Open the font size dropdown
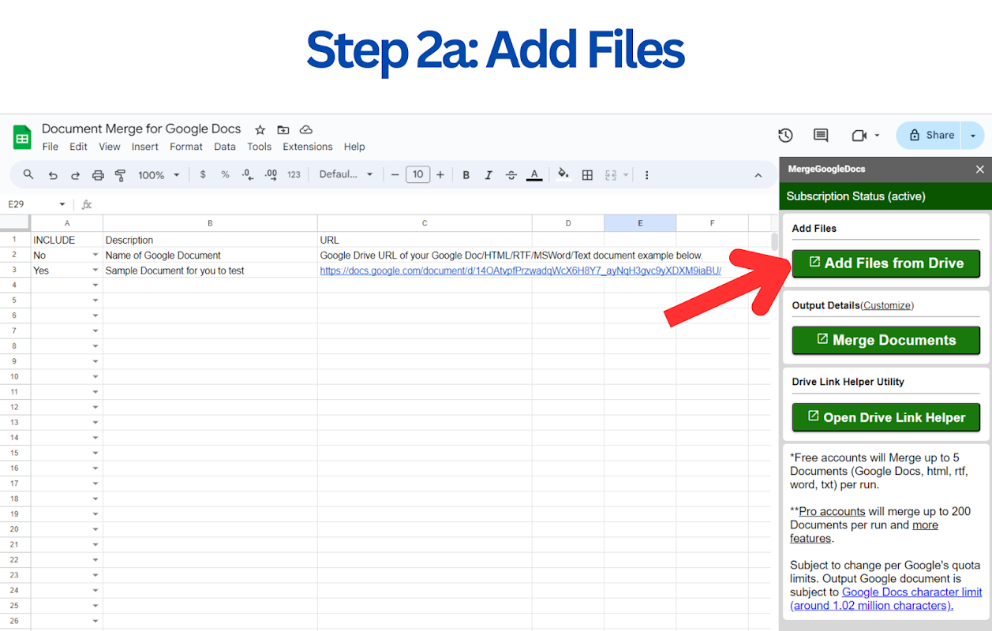Viewport: 992px width, 631px height. click(x=417, y=174)
